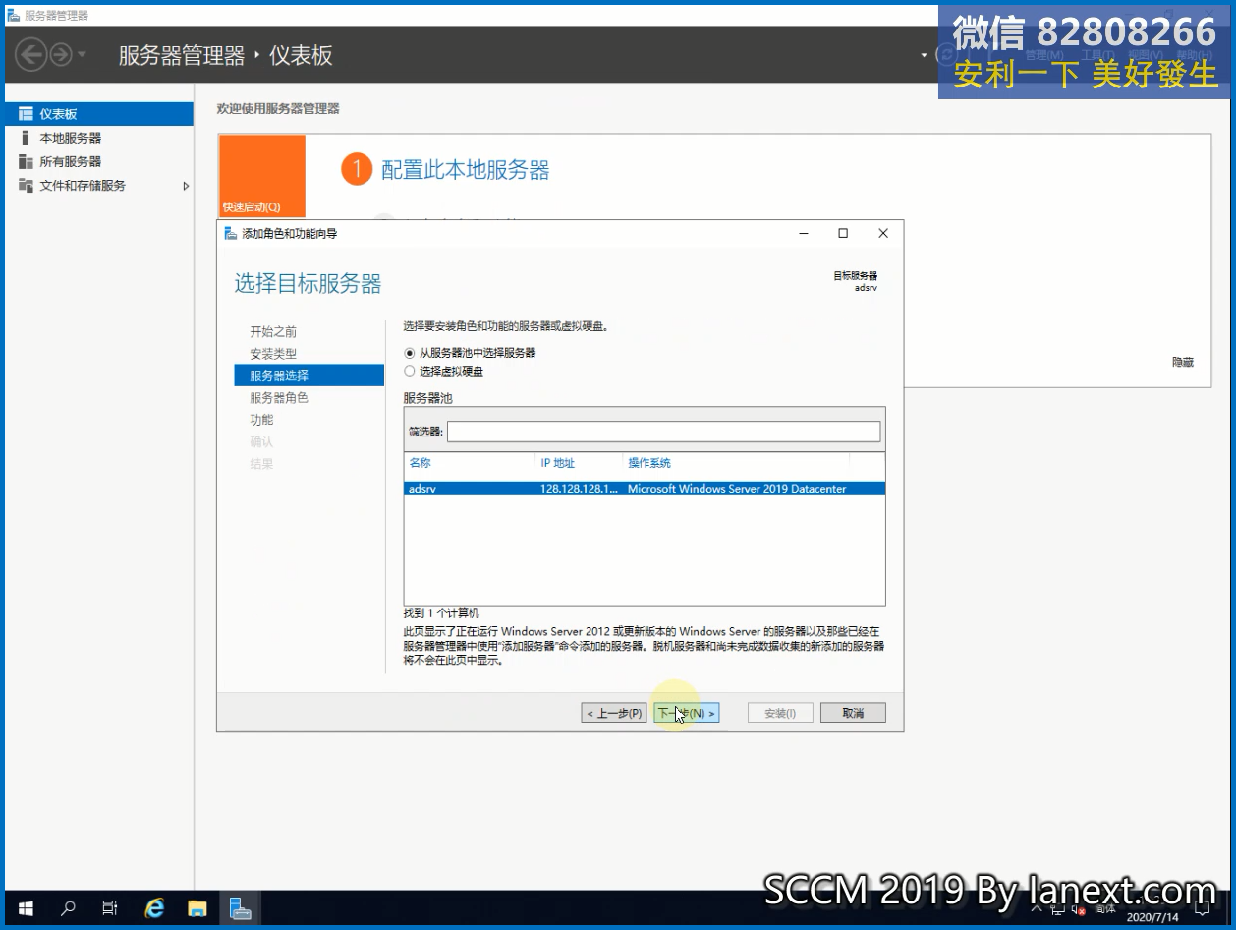
Task: Select 从服务器池中选择服务器 radio button
Action: (410, 353)
